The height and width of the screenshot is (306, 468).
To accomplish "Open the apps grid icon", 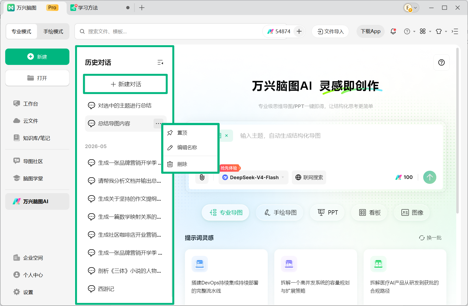I will [x=423, y=31].
